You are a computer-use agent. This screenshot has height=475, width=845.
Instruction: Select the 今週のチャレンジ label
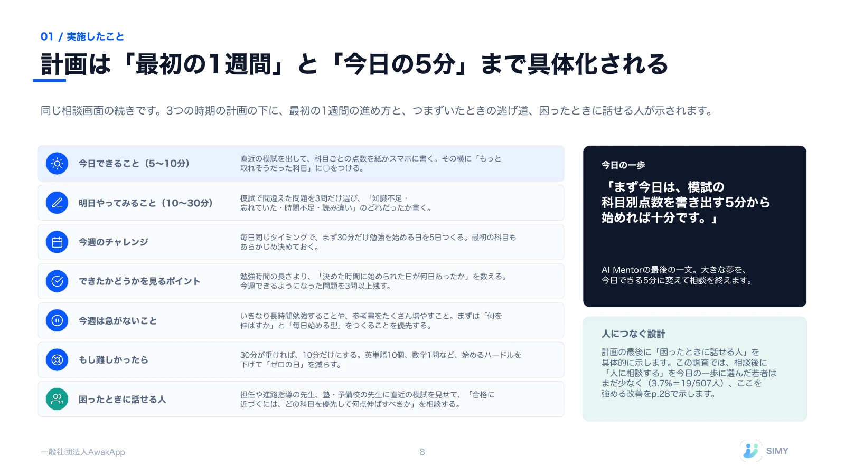[x=114, y=242]
